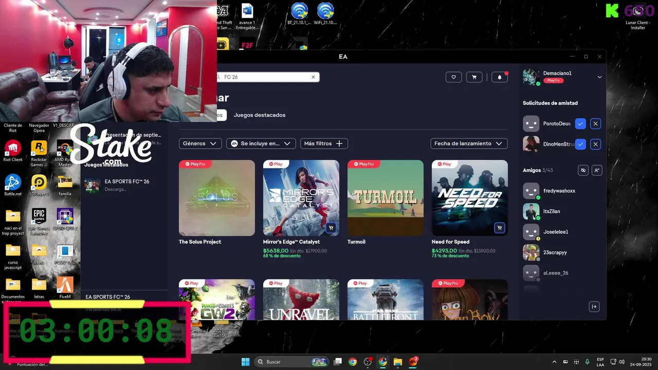658x370 pixels.
Task: Open the taskbar volume control
Action: (x=622, y=362)
